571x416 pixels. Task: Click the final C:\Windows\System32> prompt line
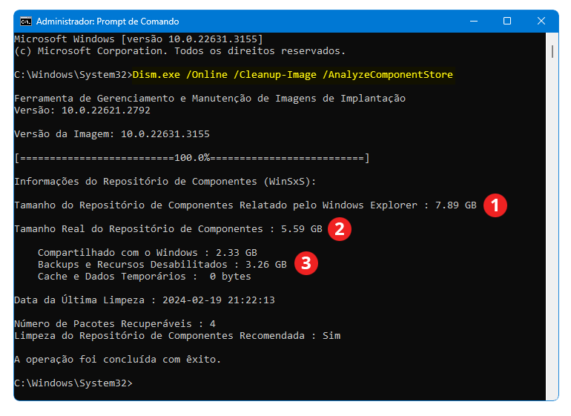pos(73,383)
